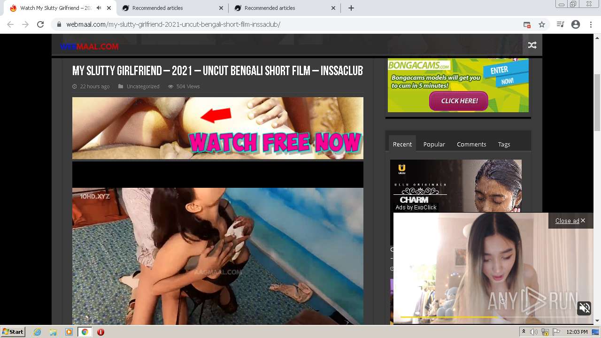
Task: Open Windows Explorer folder from taskbar
Action: 53,332
